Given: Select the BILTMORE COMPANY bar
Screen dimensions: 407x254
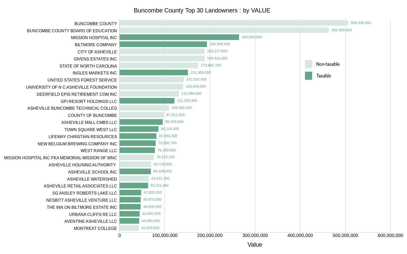Looking at the screenshot, I should click(163, 44).
